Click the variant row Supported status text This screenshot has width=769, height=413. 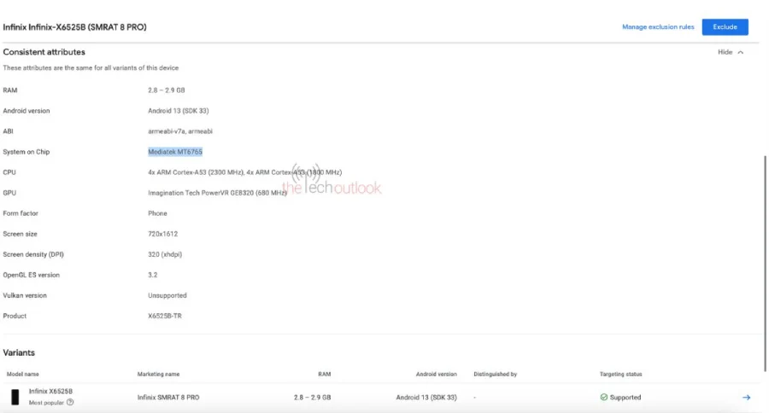625,398
